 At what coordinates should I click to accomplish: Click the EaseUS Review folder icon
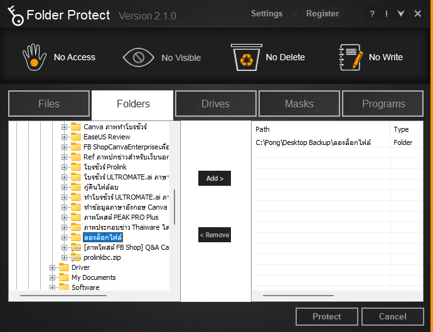tap(76, 136)
